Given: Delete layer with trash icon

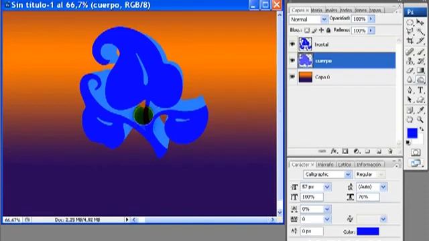Looking at the screenshot, I should (x=390, y=151).
